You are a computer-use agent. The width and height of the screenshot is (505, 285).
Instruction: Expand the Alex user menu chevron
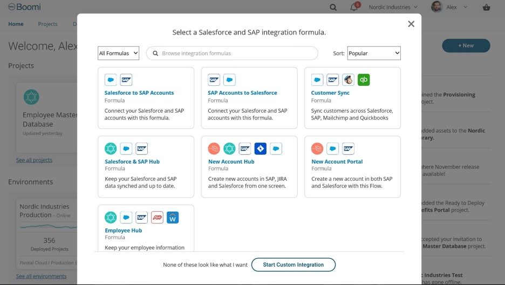(x=466, y=7)
